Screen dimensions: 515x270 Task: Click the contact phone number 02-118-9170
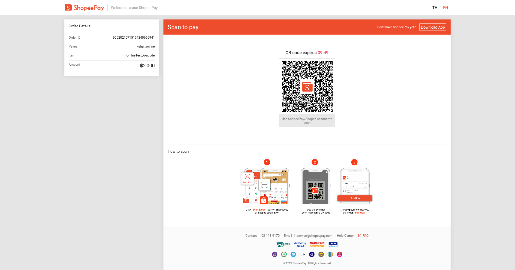click(270, 236)
